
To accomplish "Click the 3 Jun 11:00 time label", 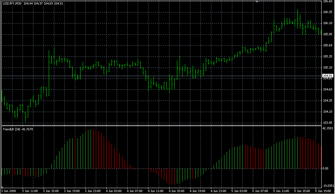I will click(x=30, y=191).
